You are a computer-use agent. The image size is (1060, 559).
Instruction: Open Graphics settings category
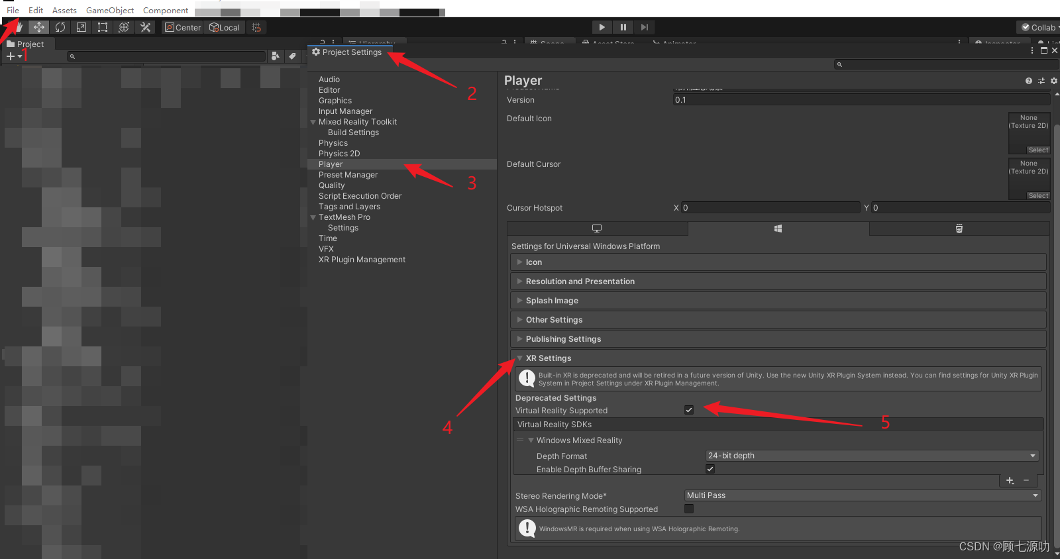335,101
